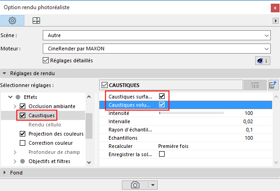
Task: Click the tree list scroll down arrow
Action: click(89, 162)
